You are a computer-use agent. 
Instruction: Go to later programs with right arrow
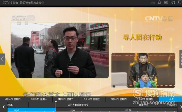(x=180, y=107)
